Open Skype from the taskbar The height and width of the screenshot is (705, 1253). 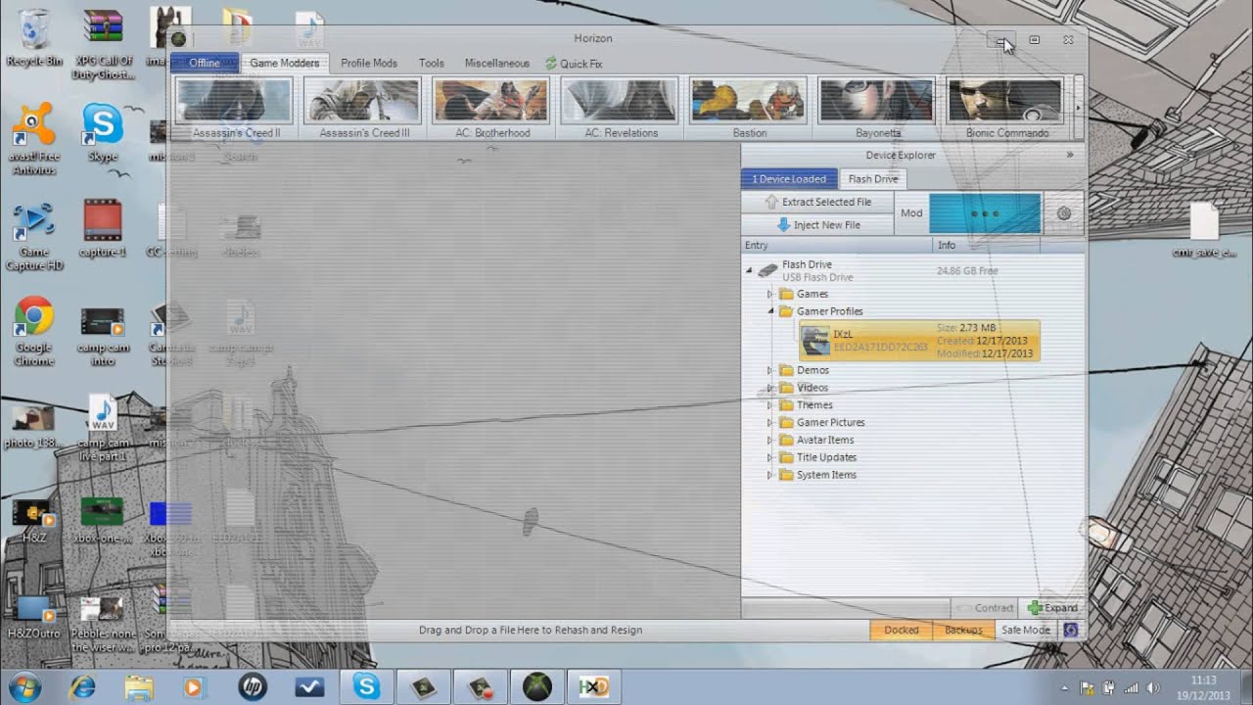pyautogui.click(x=367, y=687)
